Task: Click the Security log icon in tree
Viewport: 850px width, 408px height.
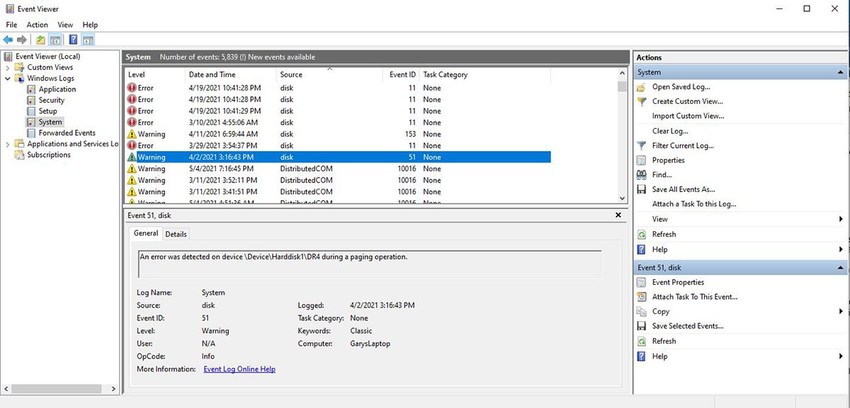Action: (31, 100)
